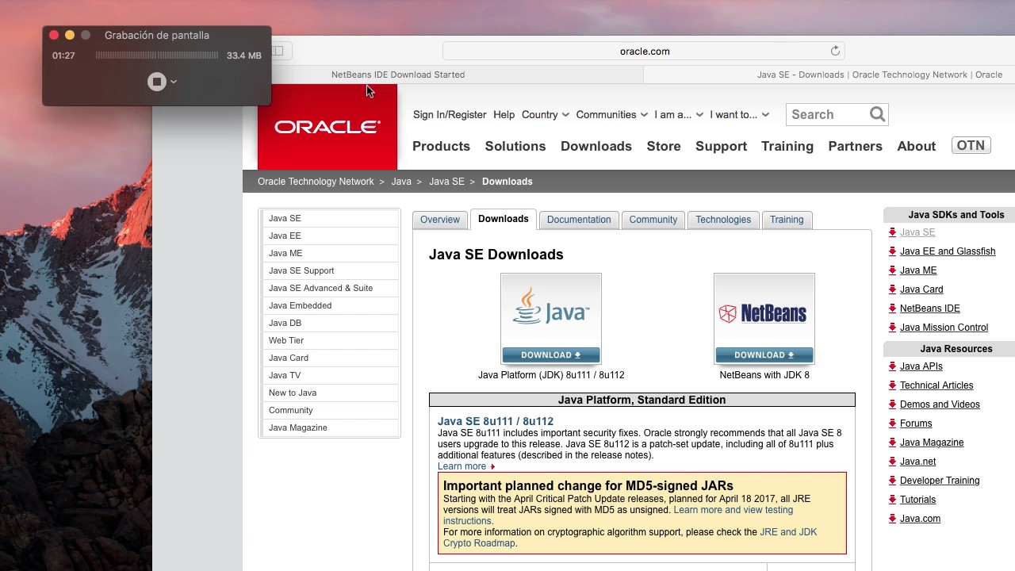Open Developer Training link
This screenshot has width=1015, height=571.
tap(940, 481)
